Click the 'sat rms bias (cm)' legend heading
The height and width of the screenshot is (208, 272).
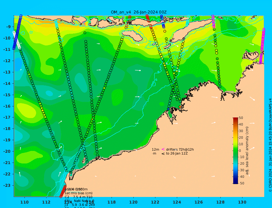(x=78, y=193)
